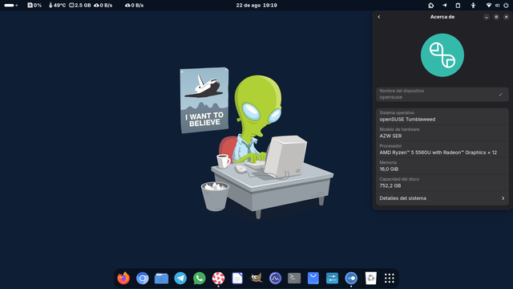Click the first network speed 0 B/s indicator

point(103,6)
